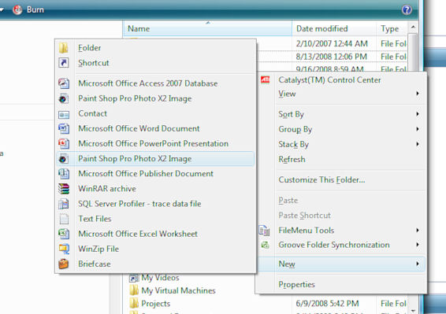Expand the FileMenu Tools submenu arrow

coord(418,230)
